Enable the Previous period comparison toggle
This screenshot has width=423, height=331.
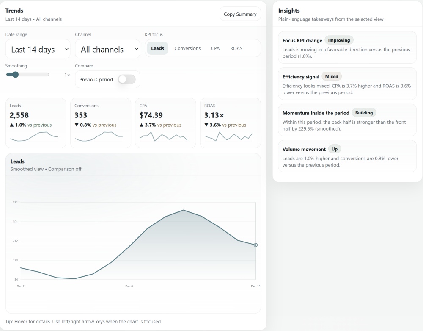[x=126, y=79]
